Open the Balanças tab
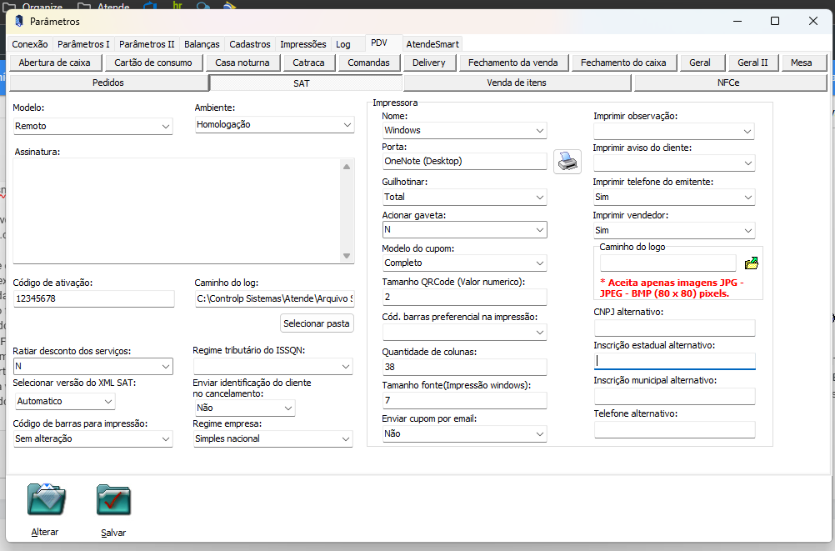The width and height of the screenshot is (835, 551). coord(202,44)
